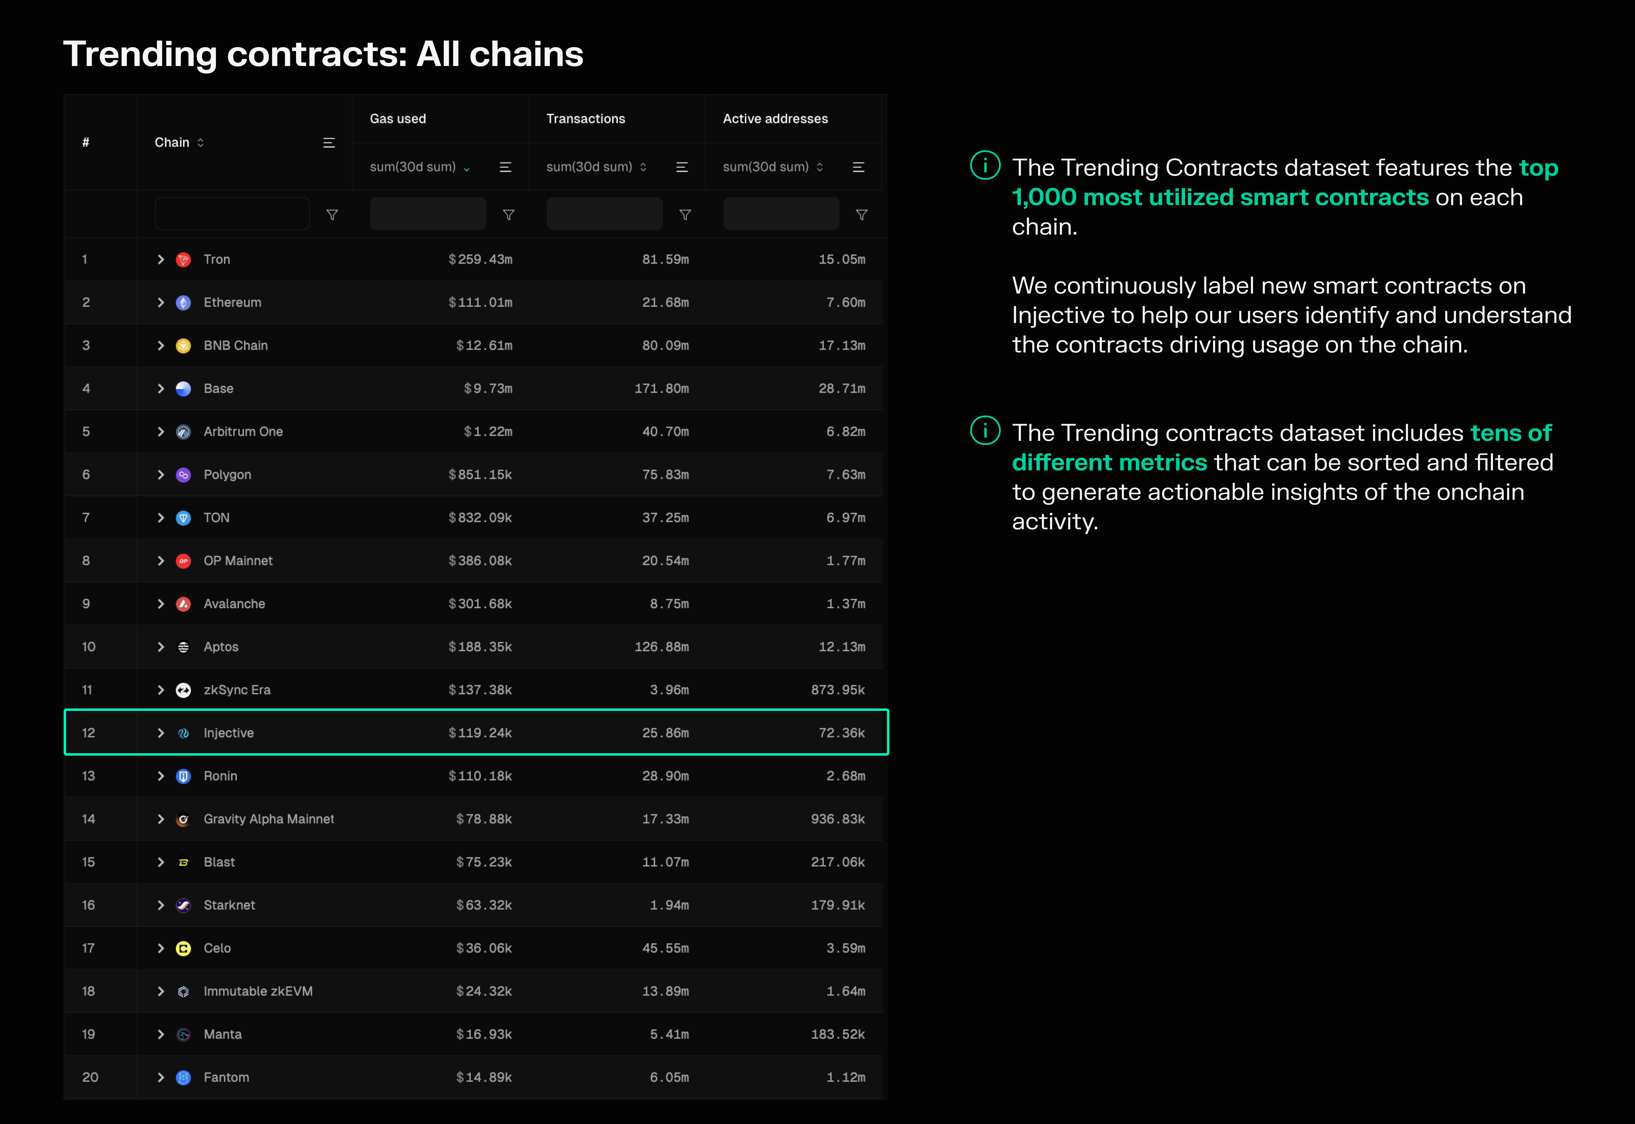Click the Active addresses filter funnel icon
The image size is (1635, 1124).
pyautogui.click(x=861, y=215)
